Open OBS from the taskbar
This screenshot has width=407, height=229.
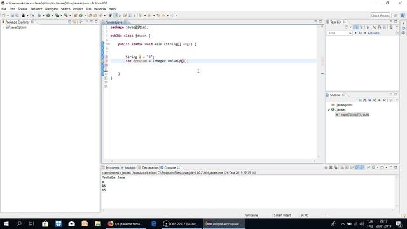181,224
